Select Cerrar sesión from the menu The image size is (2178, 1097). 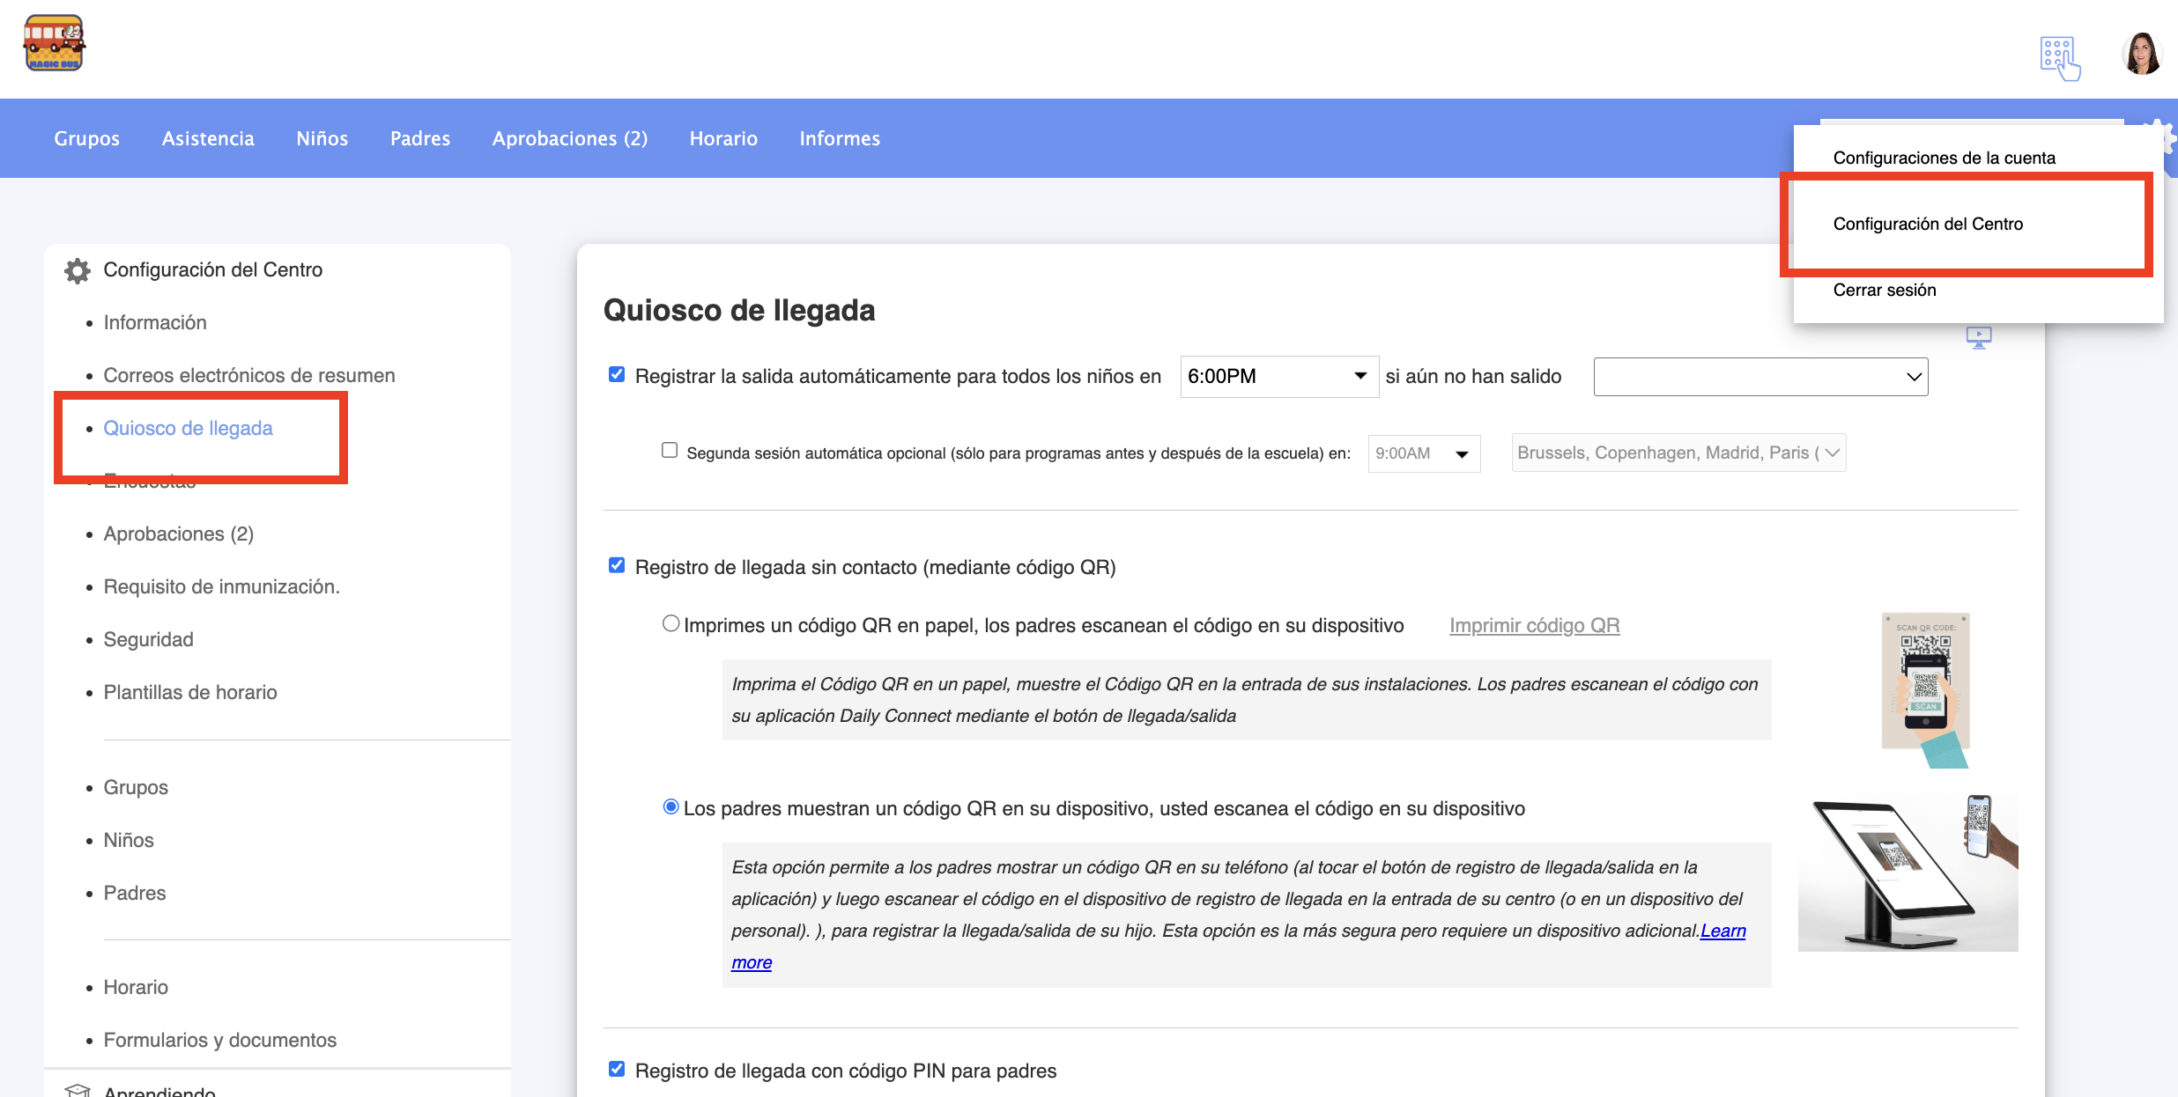[x=1885, y=291]
